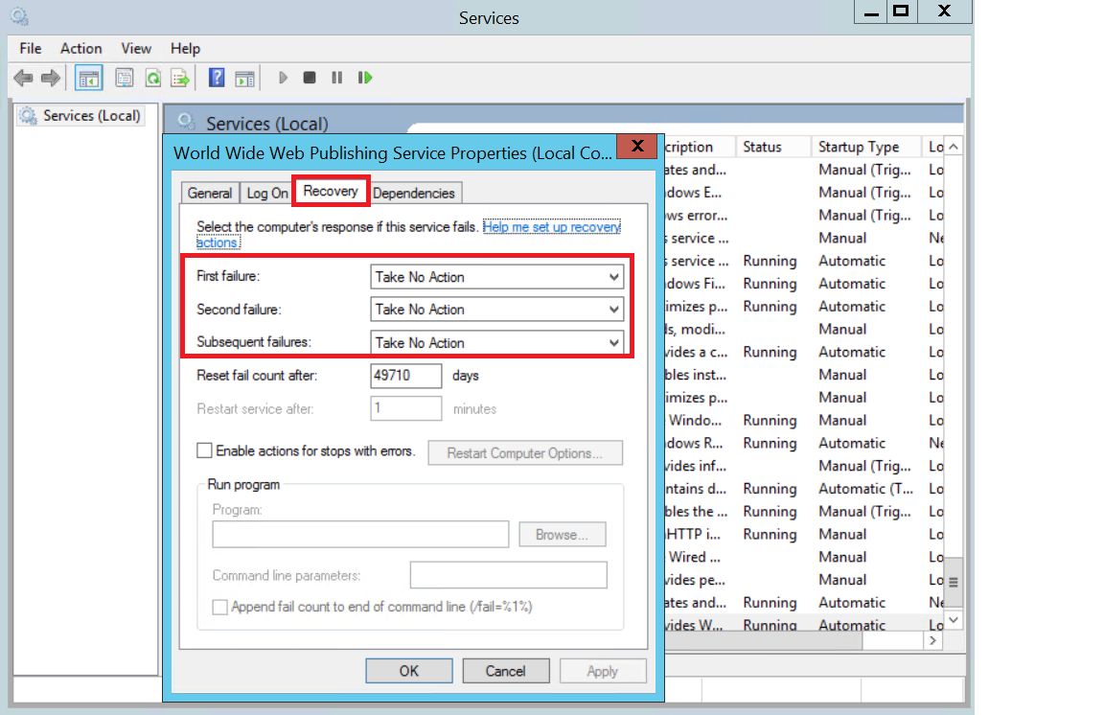The width and height of the screenshot is (1104, 715).
Task: Click the Forward arrow toolbar icon
Action: (x=50, y=78)
